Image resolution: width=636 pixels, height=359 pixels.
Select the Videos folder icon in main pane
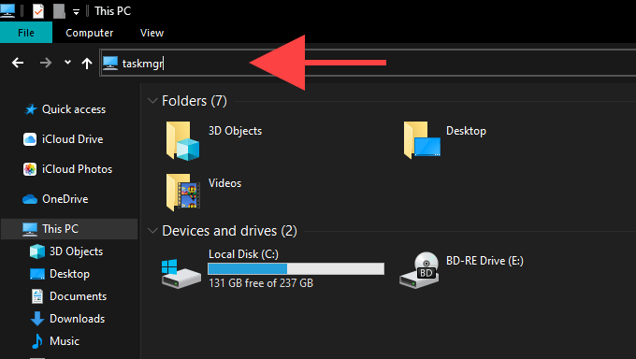[x=182, y=193]
